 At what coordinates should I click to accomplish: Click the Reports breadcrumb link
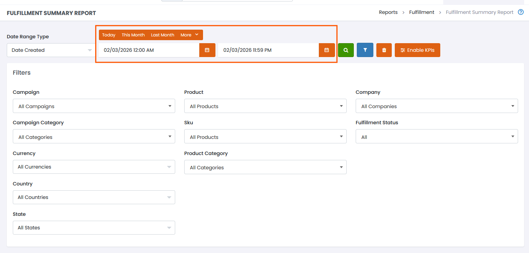click(x=388, y=12)
